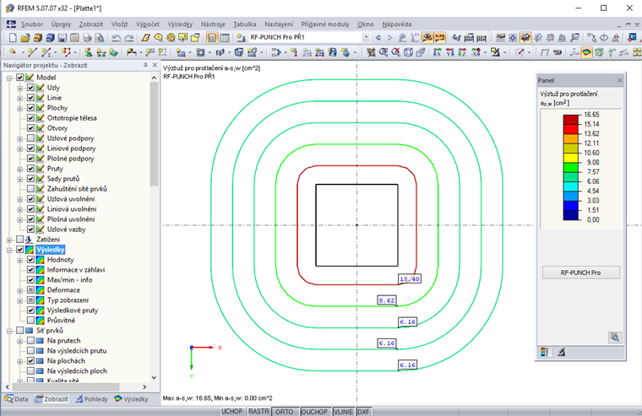This screenshot has width=642, height=416.
Task: Uncheck the Výsledky checkbox
Action: pyautogui.click(x=20, y=250)
